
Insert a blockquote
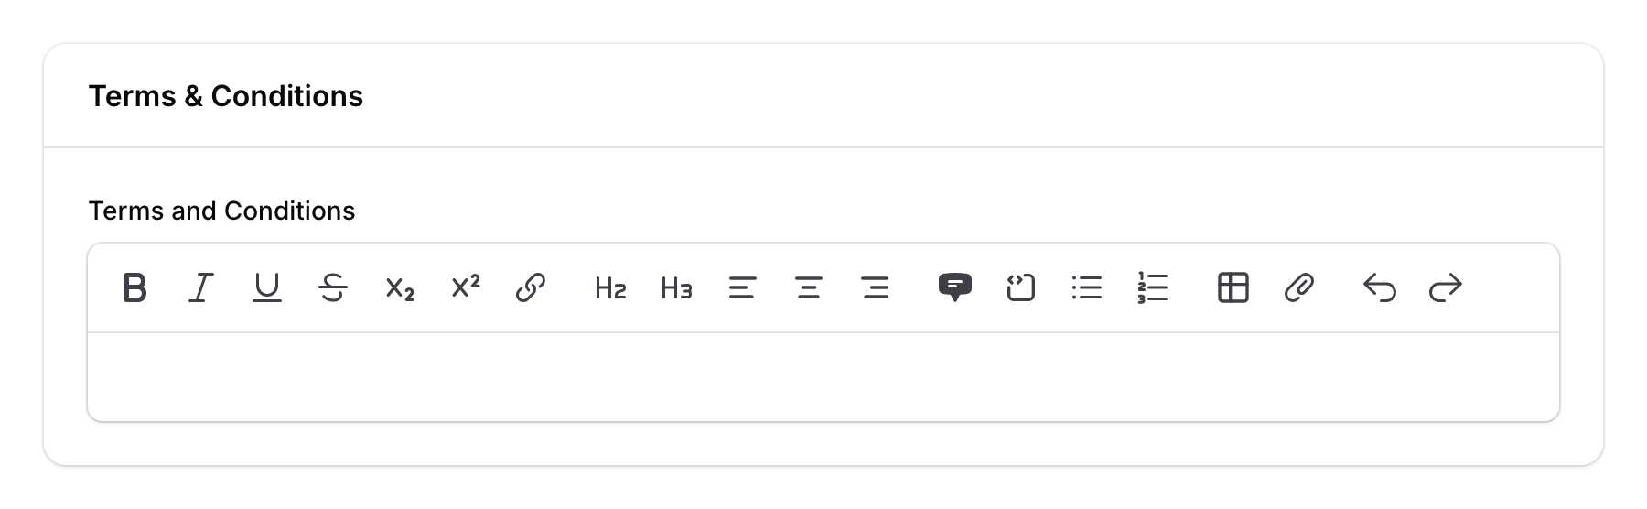click(x=954, y=288)
